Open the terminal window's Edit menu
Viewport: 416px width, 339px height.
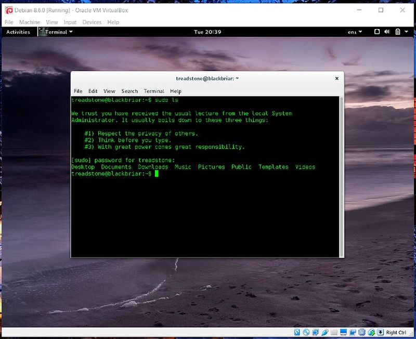93,91
